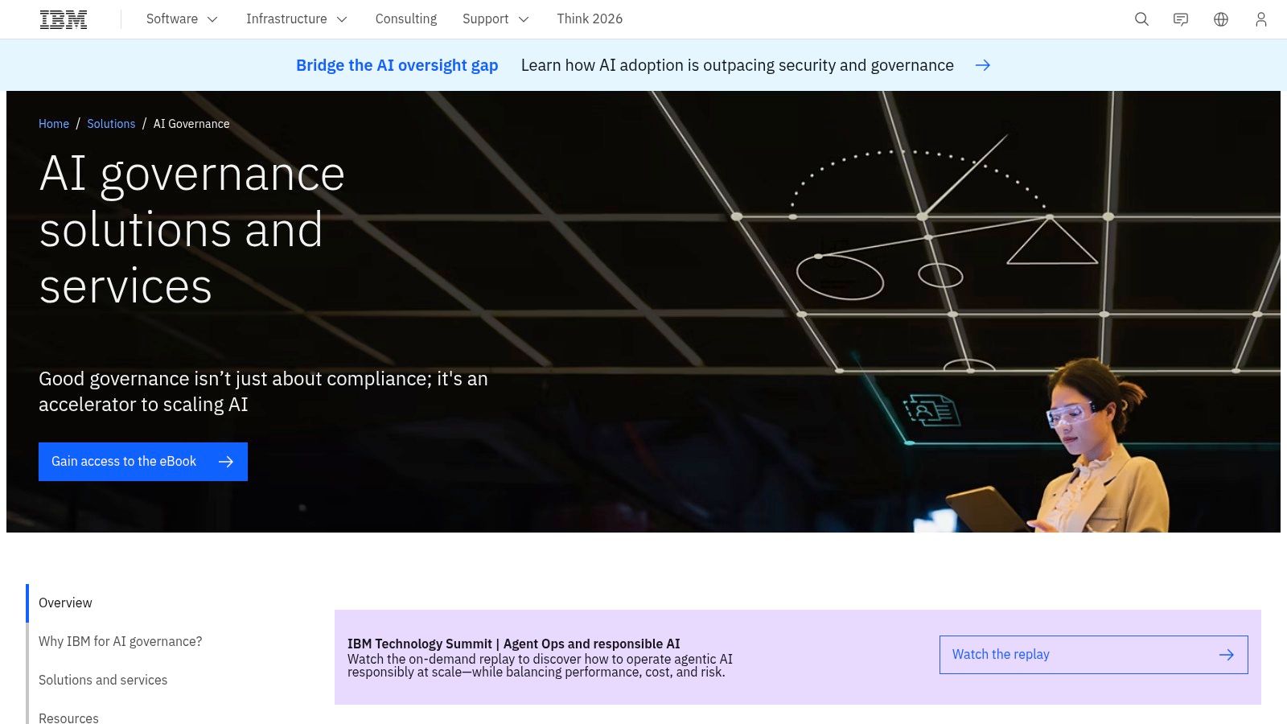Image resolution: width=1287 pixels, height=724 pixels.
Task: Click the AI governance solutions and services heading
Action: [x=192, y=230]
